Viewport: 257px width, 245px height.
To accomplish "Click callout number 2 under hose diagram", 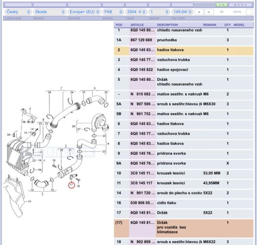I will click(x=43, y=195).
